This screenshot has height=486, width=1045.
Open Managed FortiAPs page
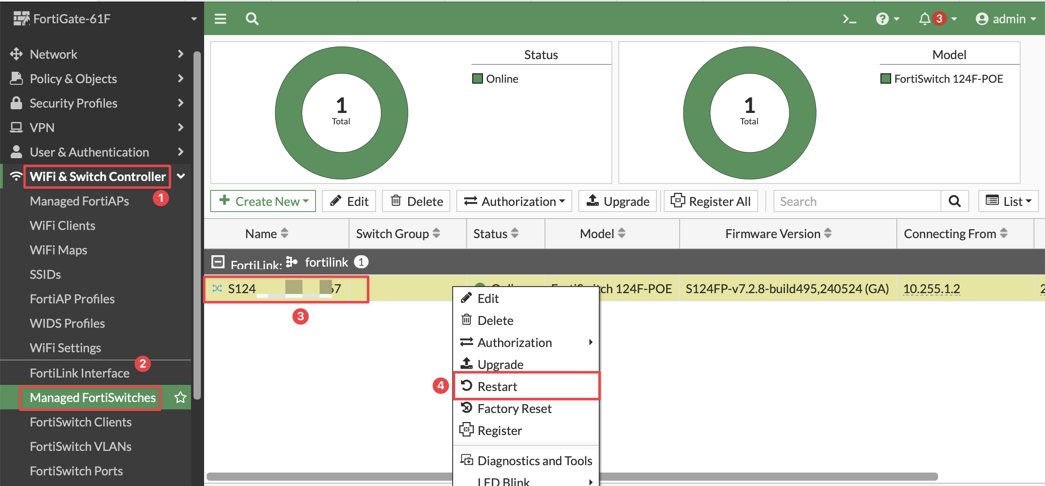pos(79,201)
